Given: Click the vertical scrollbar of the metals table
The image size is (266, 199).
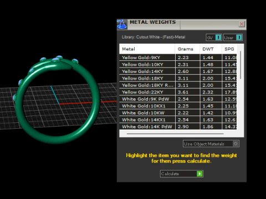Looking at the screenshot, I should pyautogui.click(x=241, y=65).
